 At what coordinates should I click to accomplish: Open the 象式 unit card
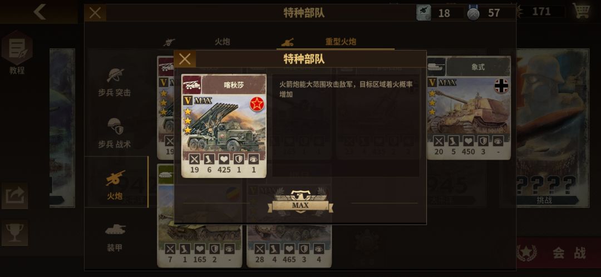pos(469,108)
